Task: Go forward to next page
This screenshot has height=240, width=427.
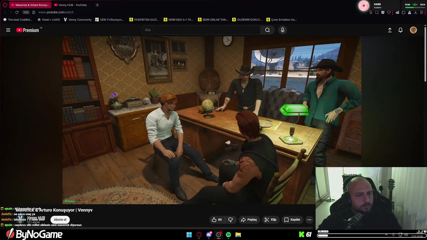Action: point(11,12)
